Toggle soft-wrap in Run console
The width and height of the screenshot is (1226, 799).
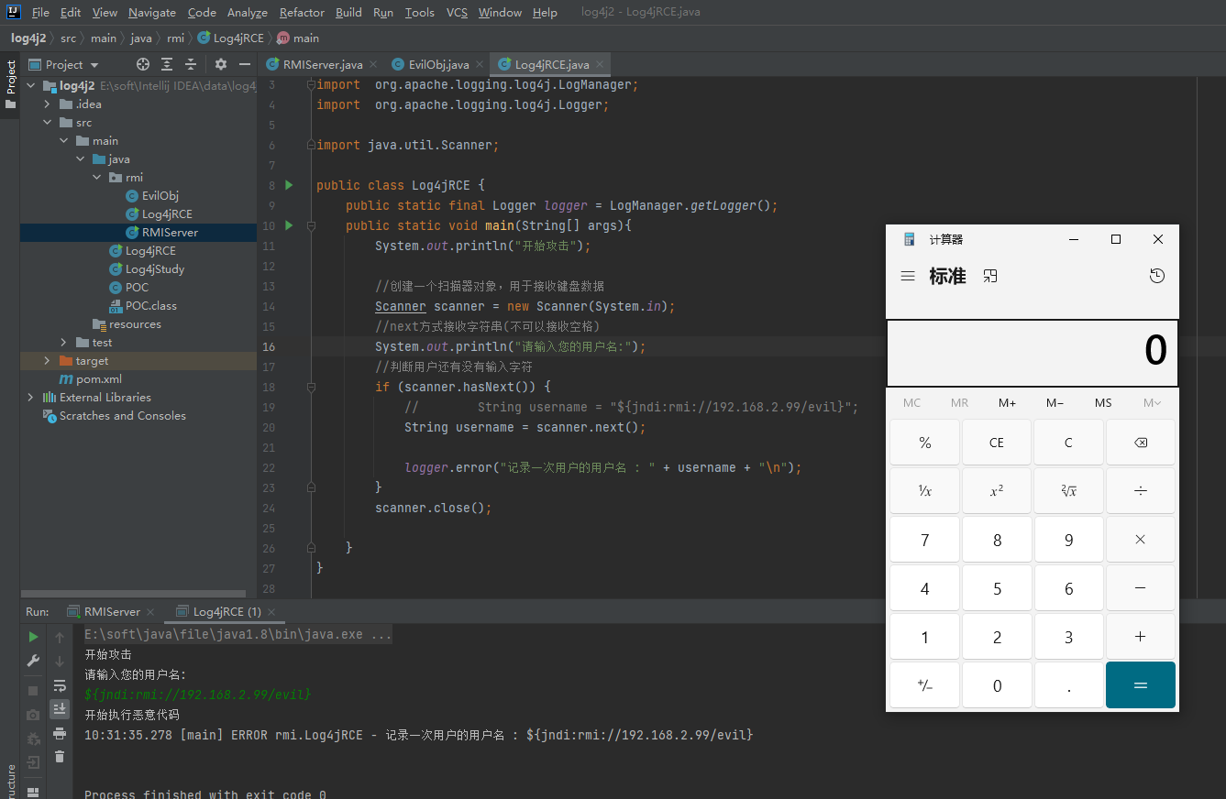(x=60, y=685)
